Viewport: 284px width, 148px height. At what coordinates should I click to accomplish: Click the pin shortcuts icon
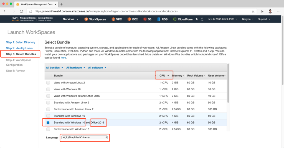(197, 19)
